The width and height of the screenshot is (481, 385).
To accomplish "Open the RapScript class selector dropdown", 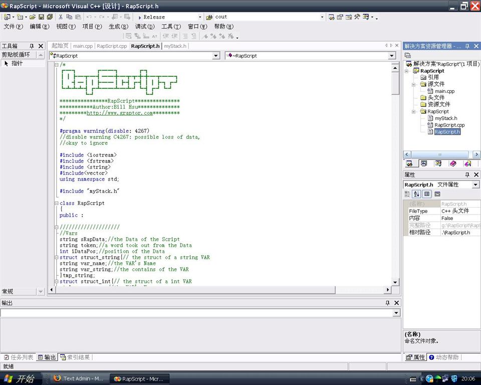I will click(x=216, y=56).
